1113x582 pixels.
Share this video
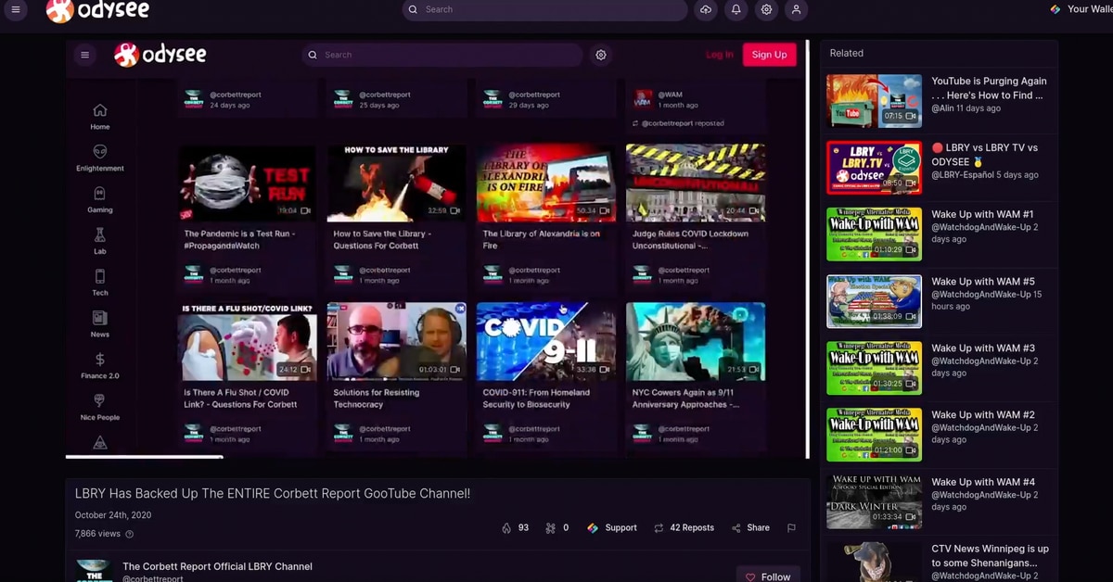tap(750, 528)
